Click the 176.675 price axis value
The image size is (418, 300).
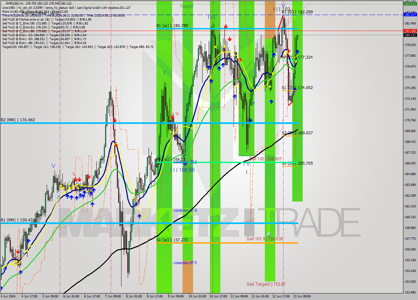410,66
